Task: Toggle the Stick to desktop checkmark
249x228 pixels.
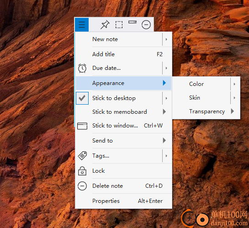Action: [82, 98]
